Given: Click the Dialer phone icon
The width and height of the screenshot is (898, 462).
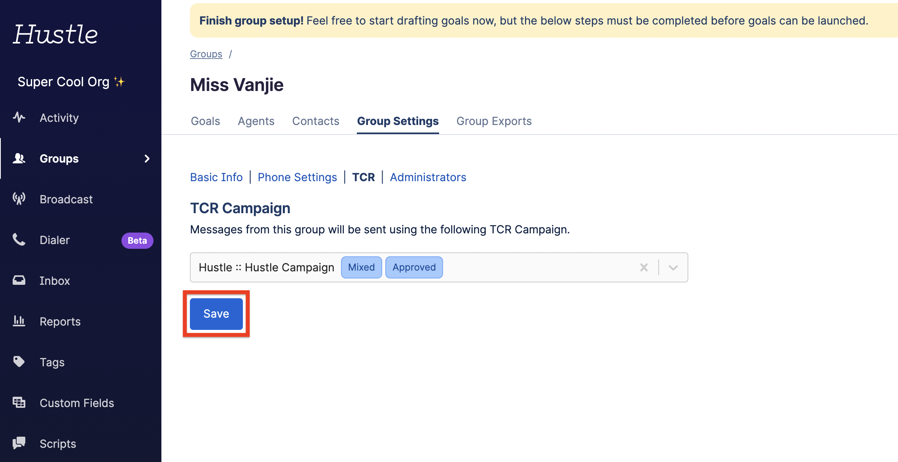Looking at the screenshot, I should coord(19,240).
